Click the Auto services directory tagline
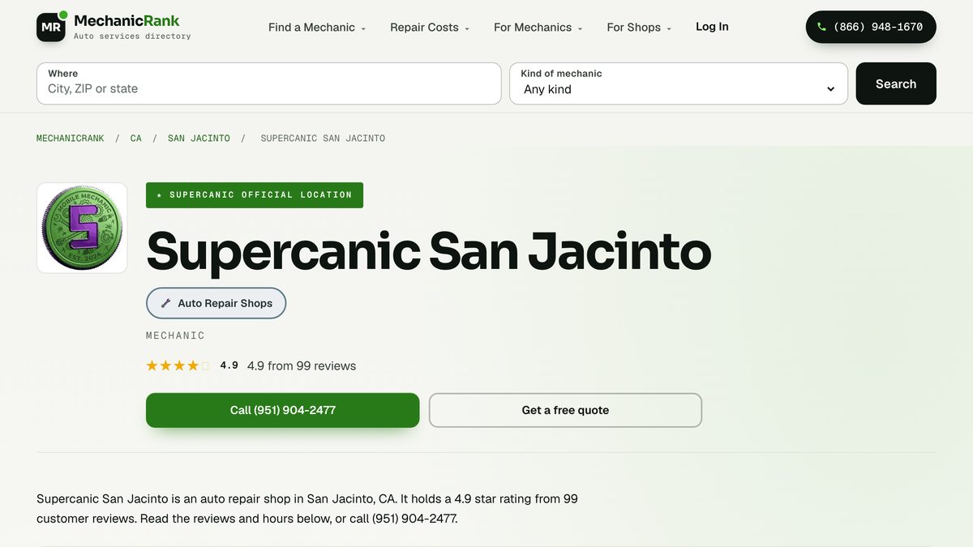Viewport: 973px width, 547px height. [x=132, y=36]
